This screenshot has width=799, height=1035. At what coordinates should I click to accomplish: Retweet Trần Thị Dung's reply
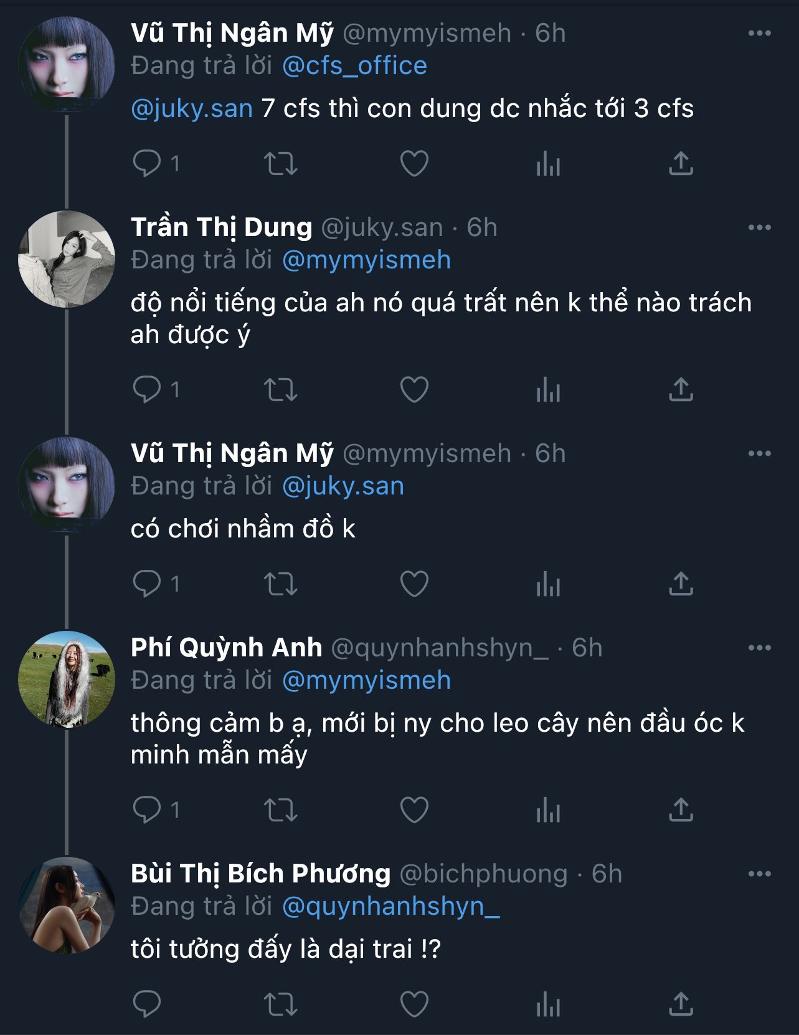(x=280, y=390)
